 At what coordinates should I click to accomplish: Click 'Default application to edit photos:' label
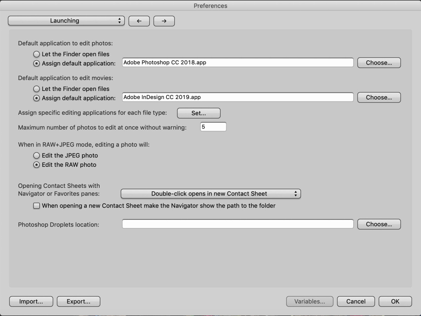66,44
